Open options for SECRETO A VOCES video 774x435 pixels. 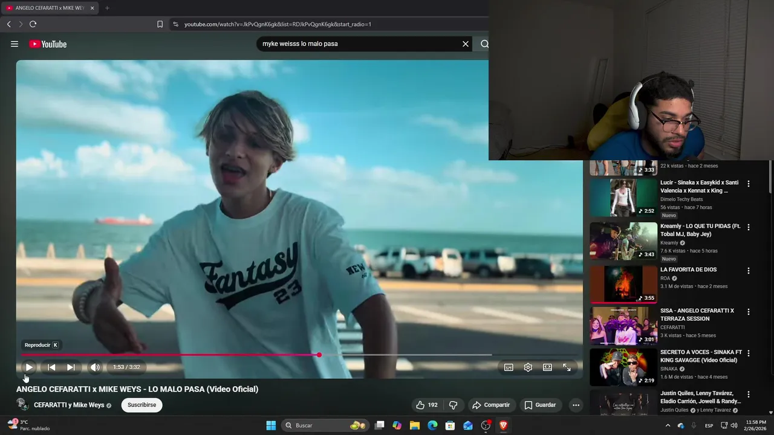point(748,353)
